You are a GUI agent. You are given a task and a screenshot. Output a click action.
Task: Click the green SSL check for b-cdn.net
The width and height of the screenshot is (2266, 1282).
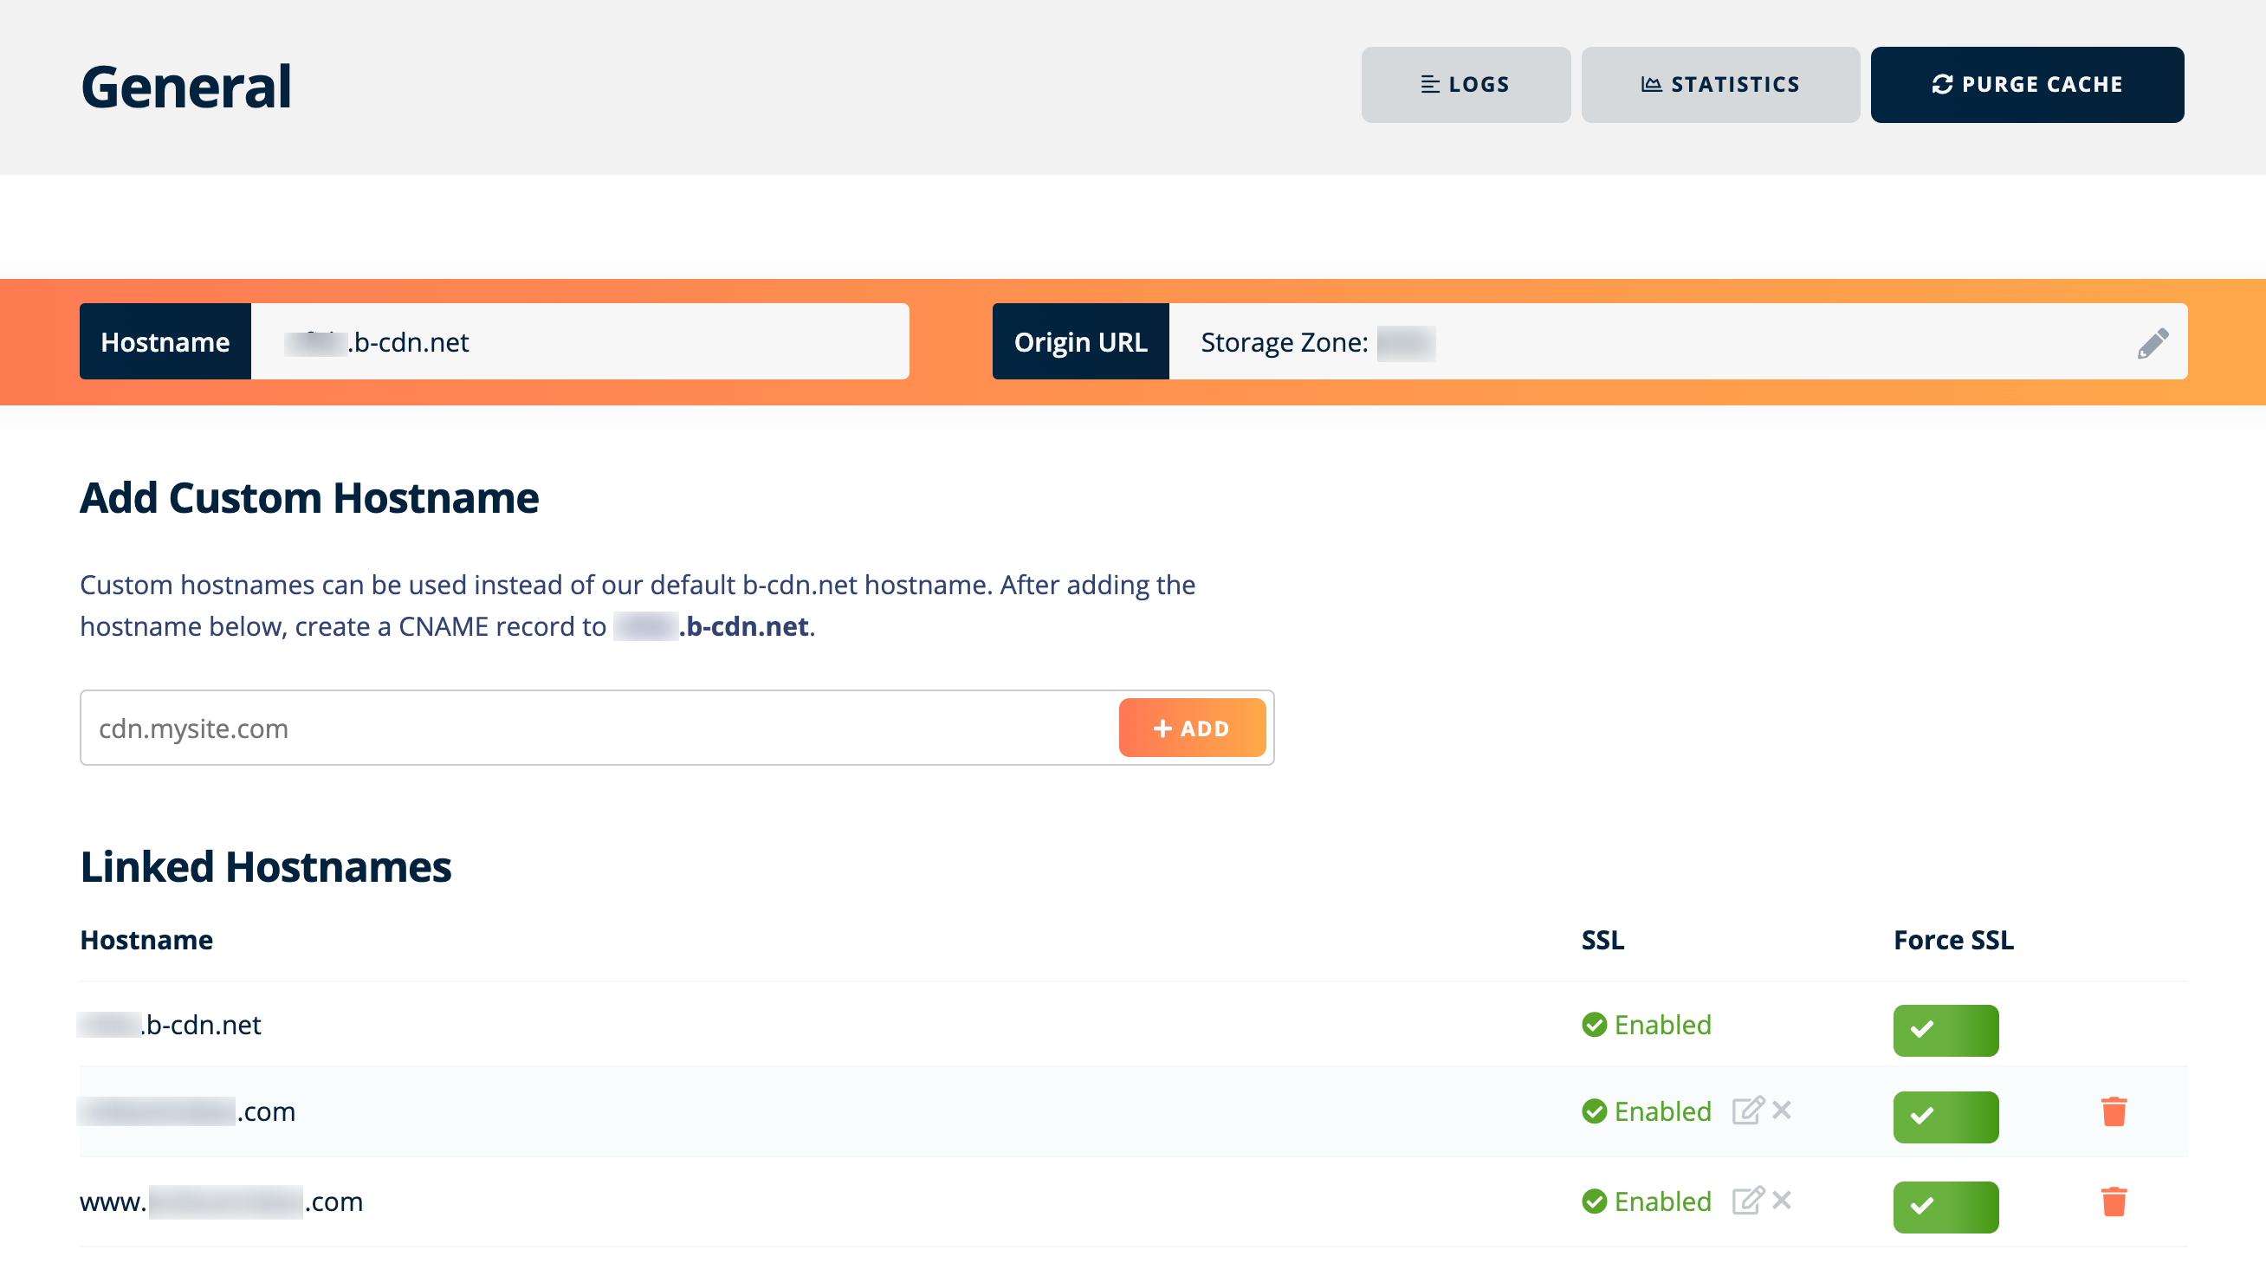click(1594, 1025)
